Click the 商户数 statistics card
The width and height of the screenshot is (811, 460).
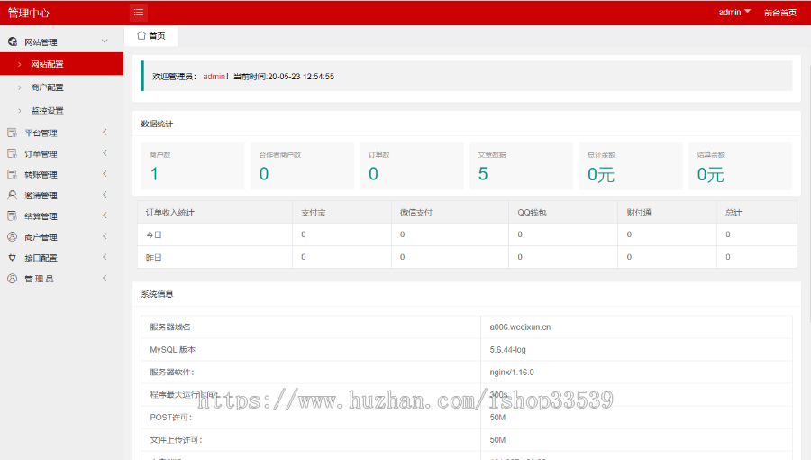tap(193, 165)
